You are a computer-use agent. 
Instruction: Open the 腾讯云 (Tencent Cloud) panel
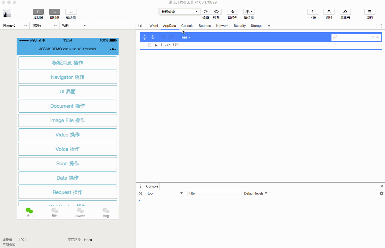coord(345,12)
